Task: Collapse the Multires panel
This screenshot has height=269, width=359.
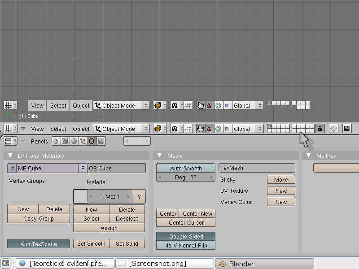Action: (x=308, y=156)
